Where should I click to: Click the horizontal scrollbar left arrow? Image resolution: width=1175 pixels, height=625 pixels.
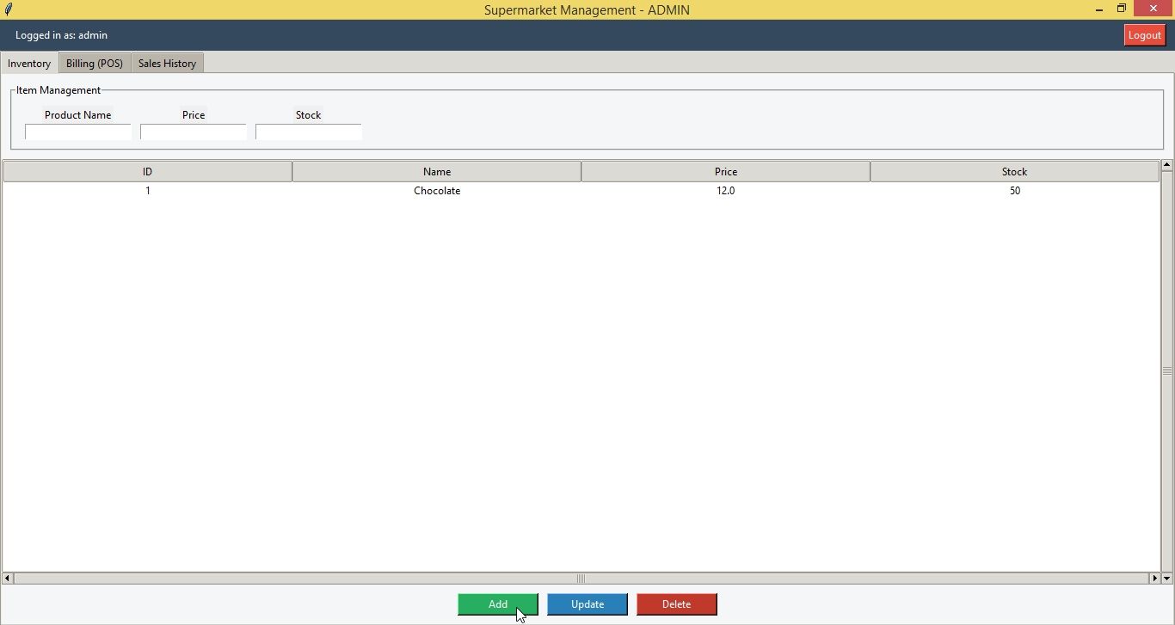[8, 579]
